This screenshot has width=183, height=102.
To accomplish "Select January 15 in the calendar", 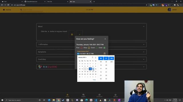I will tap(93, 69).
